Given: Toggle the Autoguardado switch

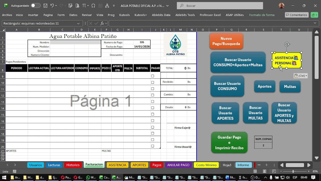Looking at the screenshot, I should pos(36,6).
